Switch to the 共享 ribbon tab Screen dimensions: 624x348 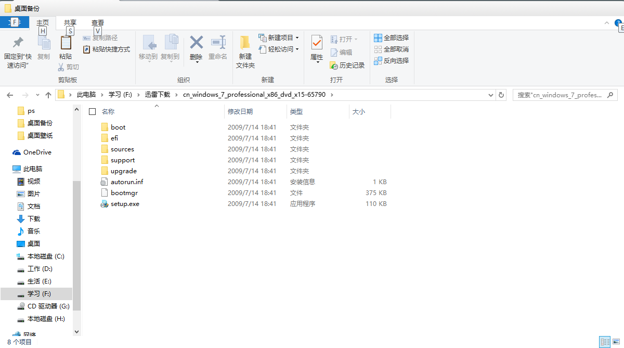70,23
